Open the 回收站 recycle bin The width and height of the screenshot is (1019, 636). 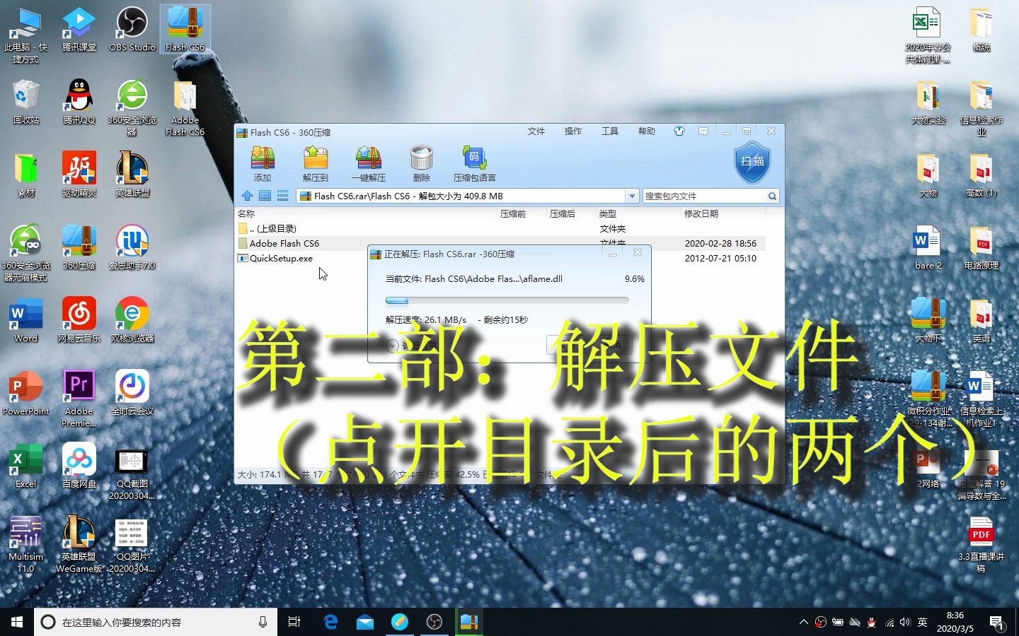coord(26,102)
